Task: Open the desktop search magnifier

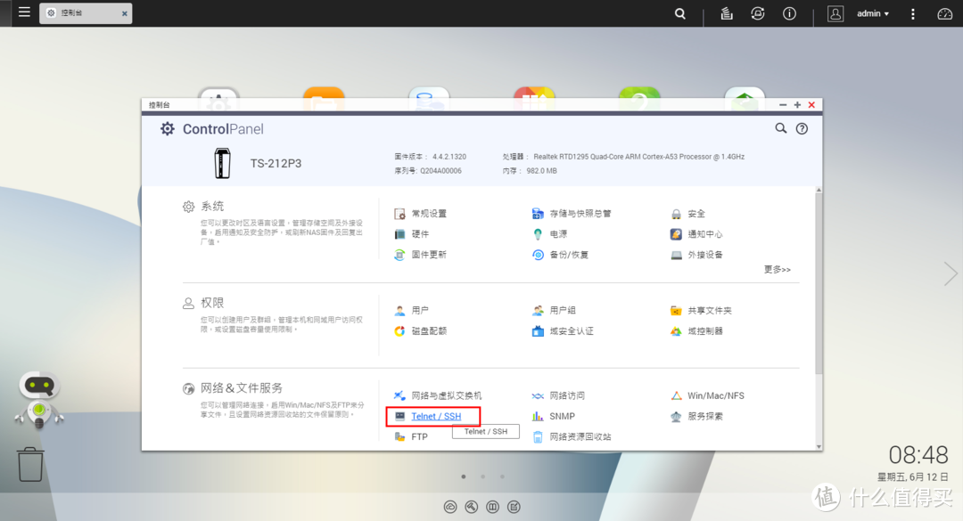Action: pos(679,13)
